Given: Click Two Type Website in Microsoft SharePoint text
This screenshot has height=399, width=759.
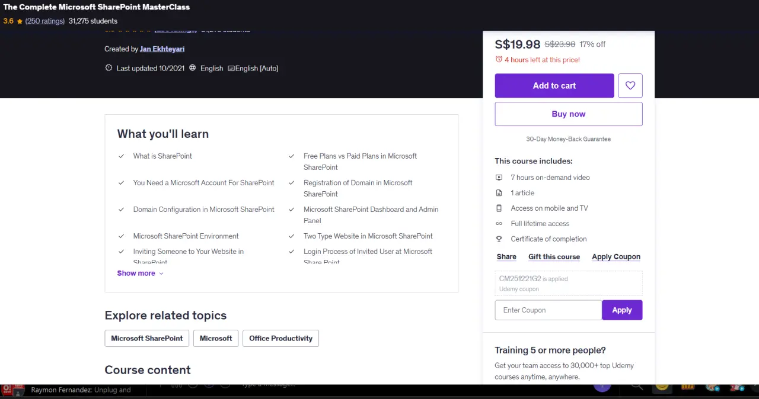Looking at the screenshot, I should tap(368, 236).
